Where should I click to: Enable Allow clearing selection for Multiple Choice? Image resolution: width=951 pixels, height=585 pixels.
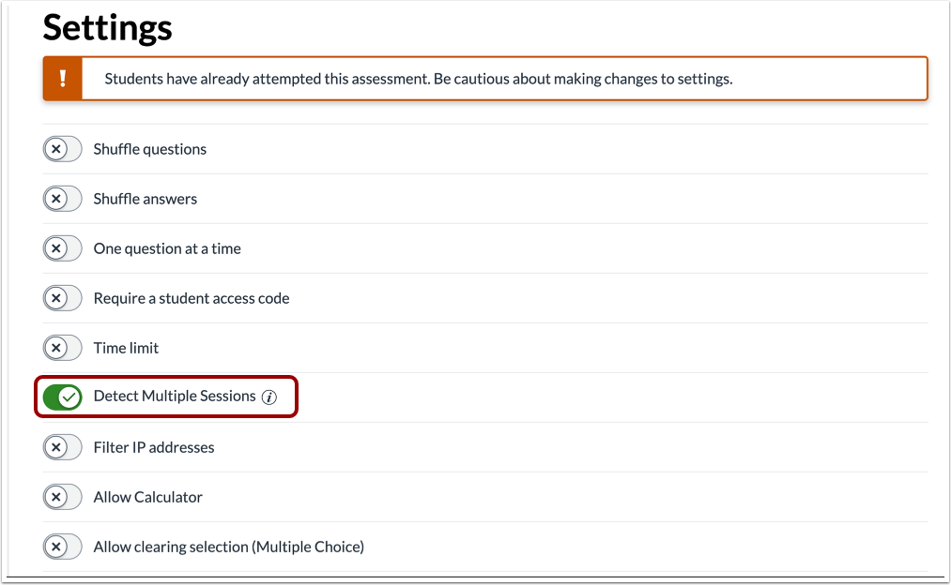click(62, 547)
